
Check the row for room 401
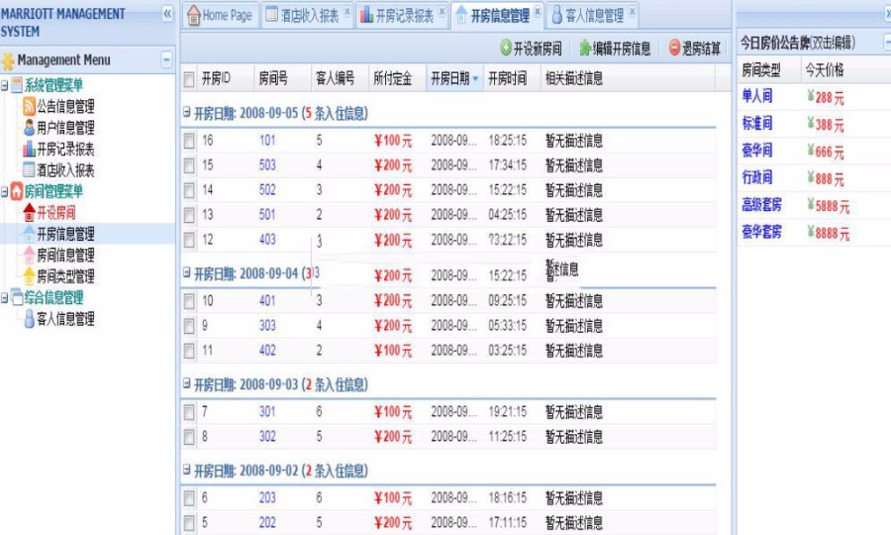coord(189,301)
